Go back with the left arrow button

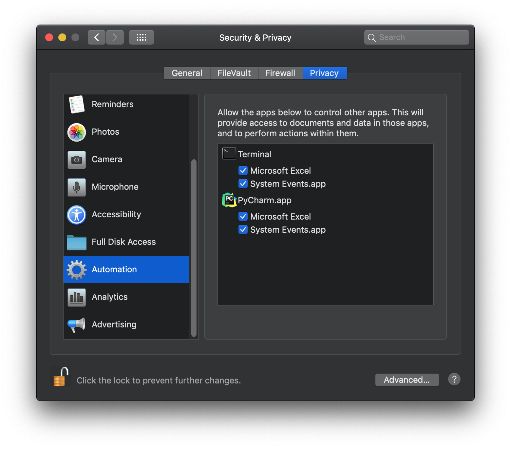click(97, 37)
